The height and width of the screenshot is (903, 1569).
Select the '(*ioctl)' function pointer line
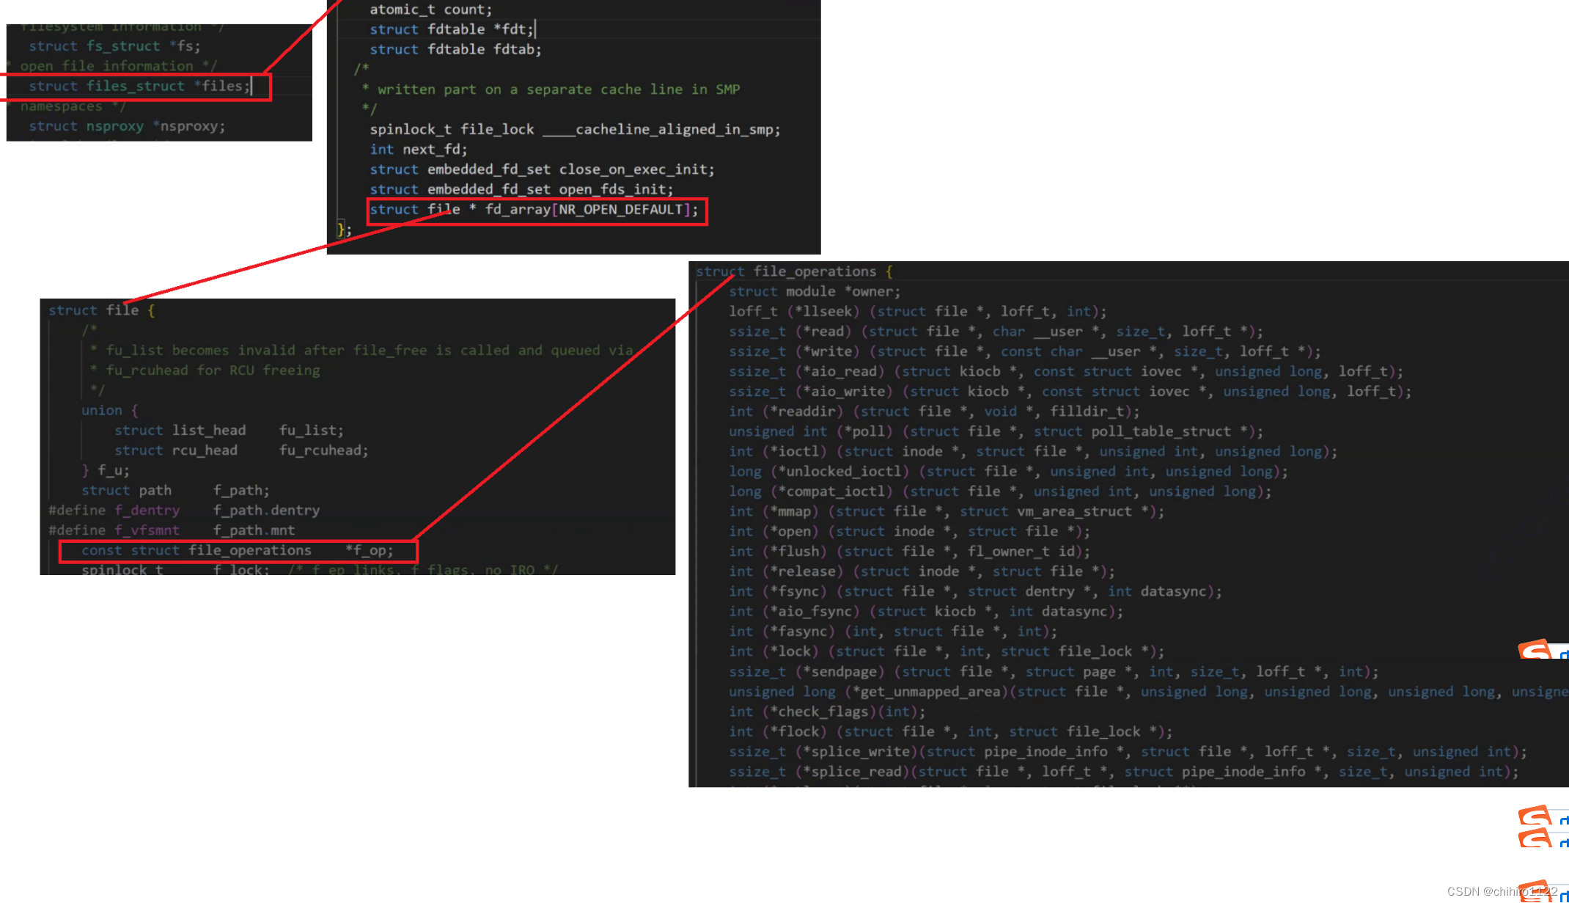[x=1033, y=451]
